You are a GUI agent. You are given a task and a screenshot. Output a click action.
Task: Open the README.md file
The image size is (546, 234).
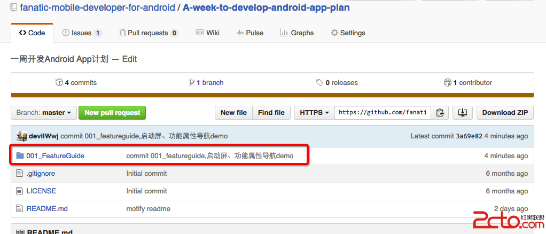click(x=47, y=208)
